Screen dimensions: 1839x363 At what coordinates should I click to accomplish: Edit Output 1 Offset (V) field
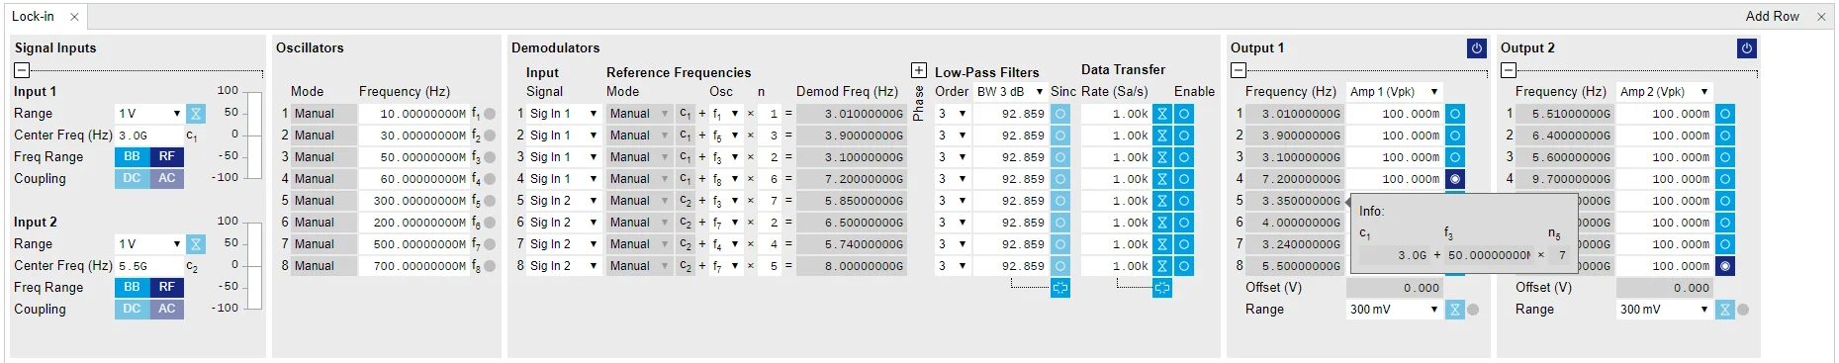point(1394,288)
